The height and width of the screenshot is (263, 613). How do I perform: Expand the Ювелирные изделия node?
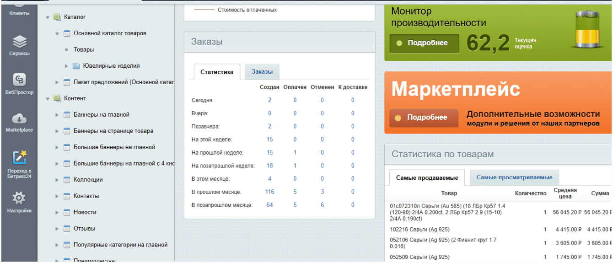point(67,66)
